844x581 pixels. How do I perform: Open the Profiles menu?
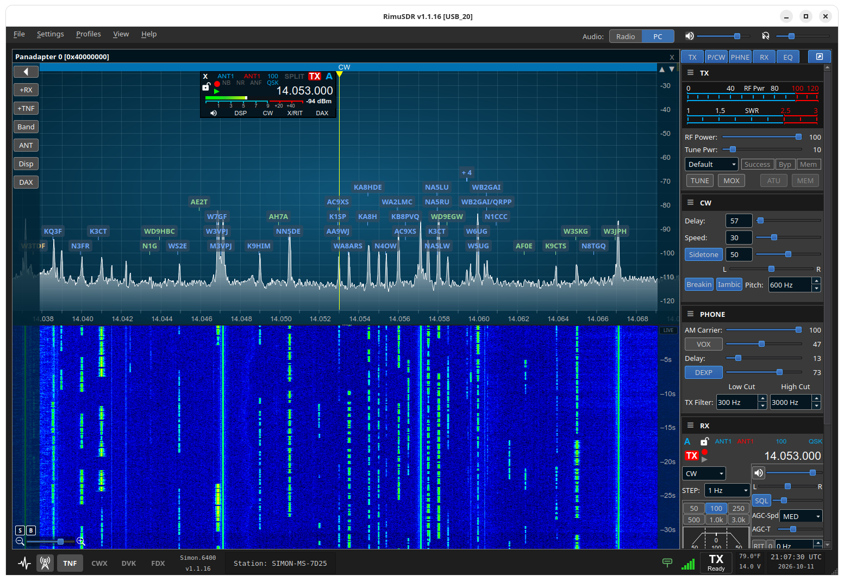coord(89,34)
